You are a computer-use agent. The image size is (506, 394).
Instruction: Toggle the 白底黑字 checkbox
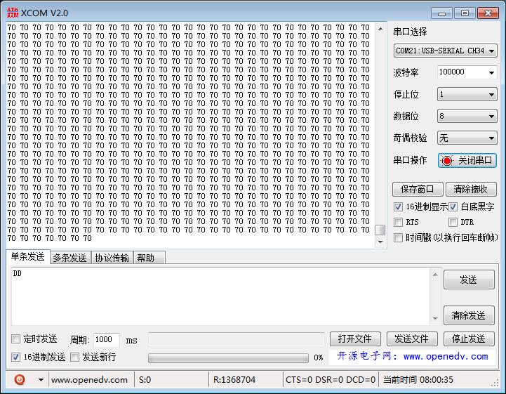click(x=453, y=206)
